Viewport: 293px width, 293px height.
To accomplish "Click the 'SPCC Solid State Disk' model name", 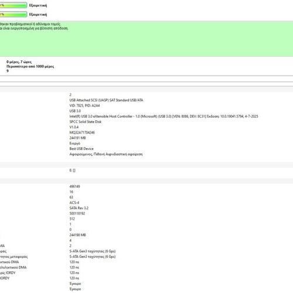I will [86, 122].
